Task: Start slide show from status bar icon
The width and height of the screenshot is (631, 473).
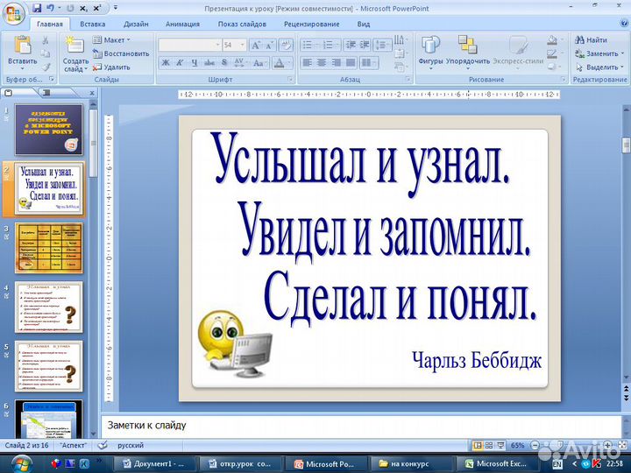Action: (x=500, y=445)
